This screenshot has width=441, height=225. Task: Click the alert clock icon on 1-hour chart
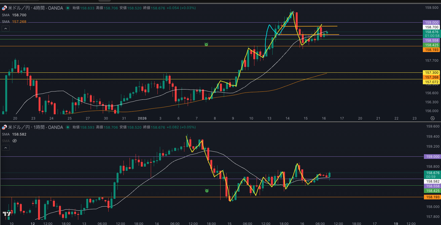coord(207,191)
